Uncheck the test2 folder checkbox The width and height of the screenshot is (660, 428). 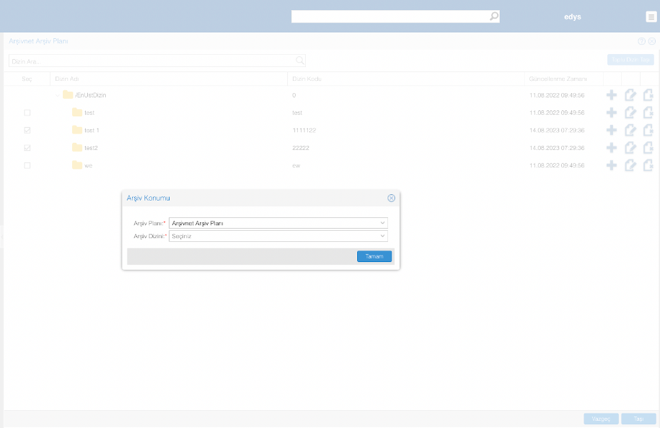coord(27,148)
